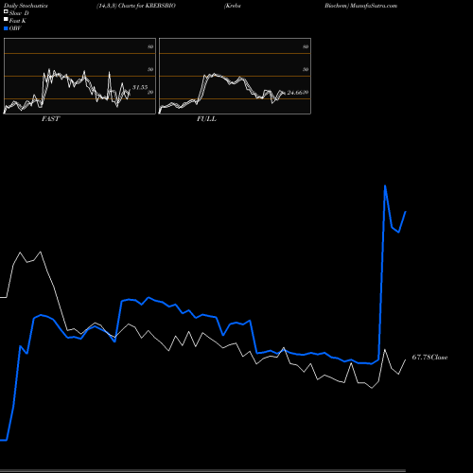Click the Fast K white legend swatch
The image size is (473, 473).
(x=6, y=20)
